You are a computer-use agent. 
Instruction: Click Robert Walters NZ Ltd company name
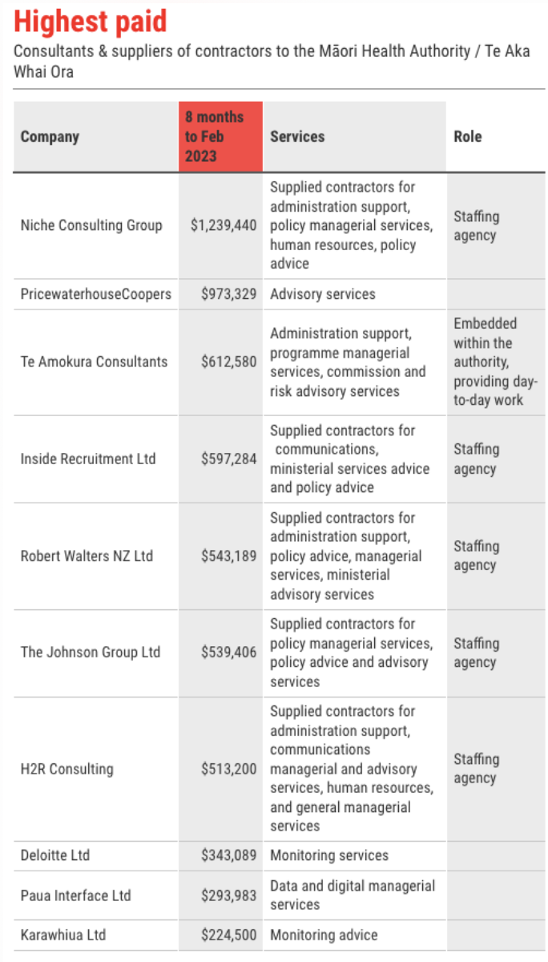click(87, 556)
